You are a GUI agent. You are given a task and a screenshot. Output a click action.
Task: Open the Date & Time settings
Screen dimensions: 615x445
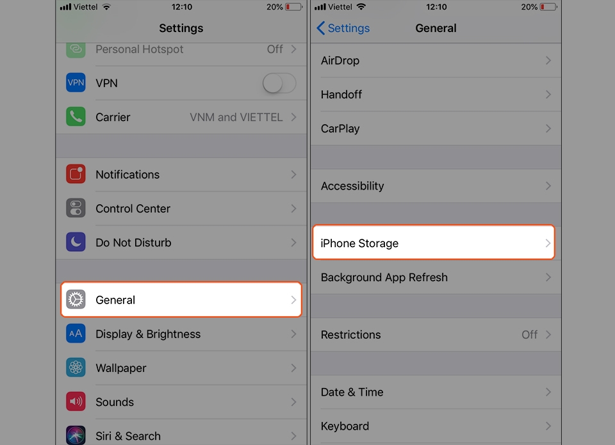436,392
